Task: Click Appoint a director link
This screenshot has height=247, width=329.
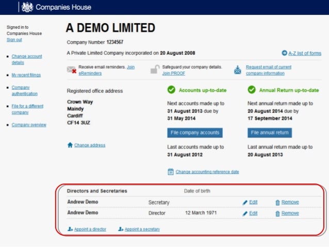Action: click(90, 229)
